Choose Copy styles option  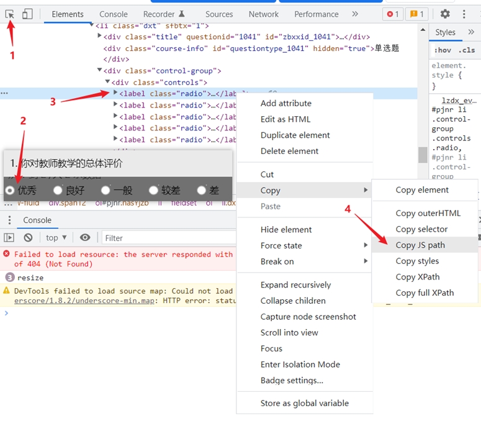[425, 261]
